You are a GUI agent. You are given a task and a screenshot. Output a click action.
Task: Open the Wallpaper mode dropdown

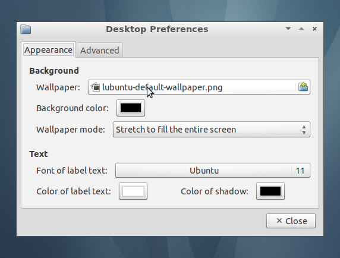coord(212,130)
